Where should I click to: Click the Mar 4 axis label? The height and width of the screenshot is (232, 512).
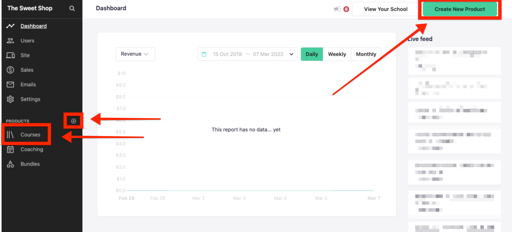point(280,198)
